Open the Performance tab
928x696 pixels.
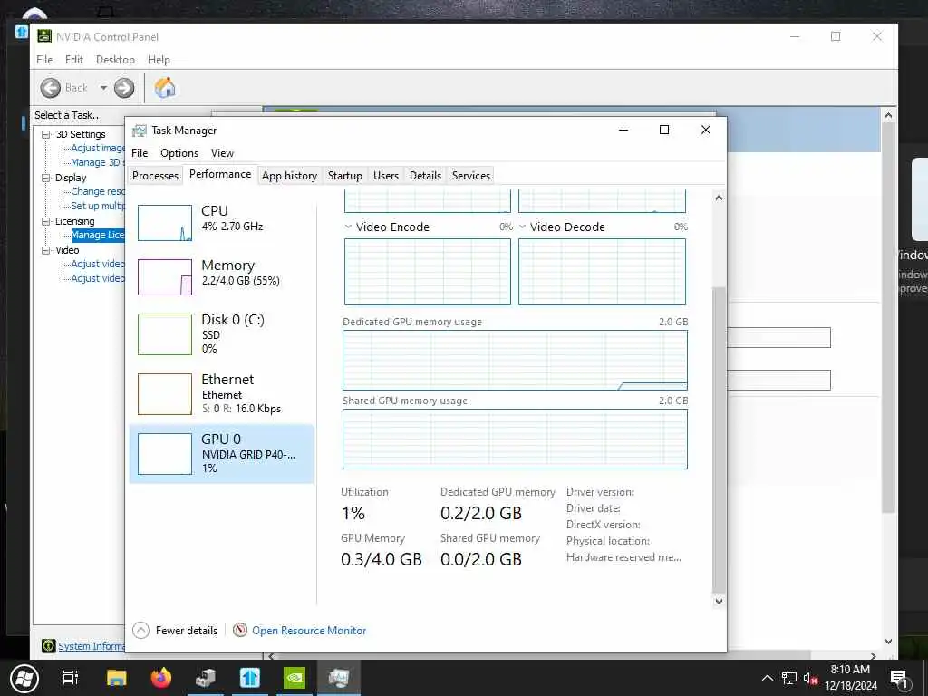(x=220, y=174)
